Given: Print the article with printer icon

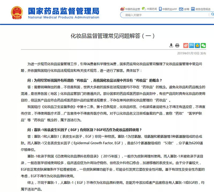Looking at the screenshot, I should click(x=177, y=45).
